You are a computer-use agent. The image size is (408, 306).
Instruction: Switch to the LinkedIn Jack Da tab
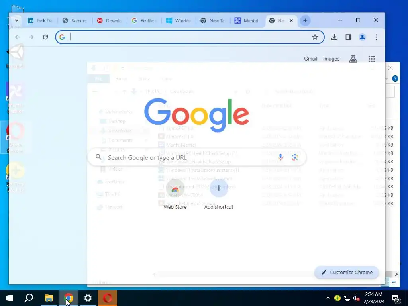pos(40,21)
